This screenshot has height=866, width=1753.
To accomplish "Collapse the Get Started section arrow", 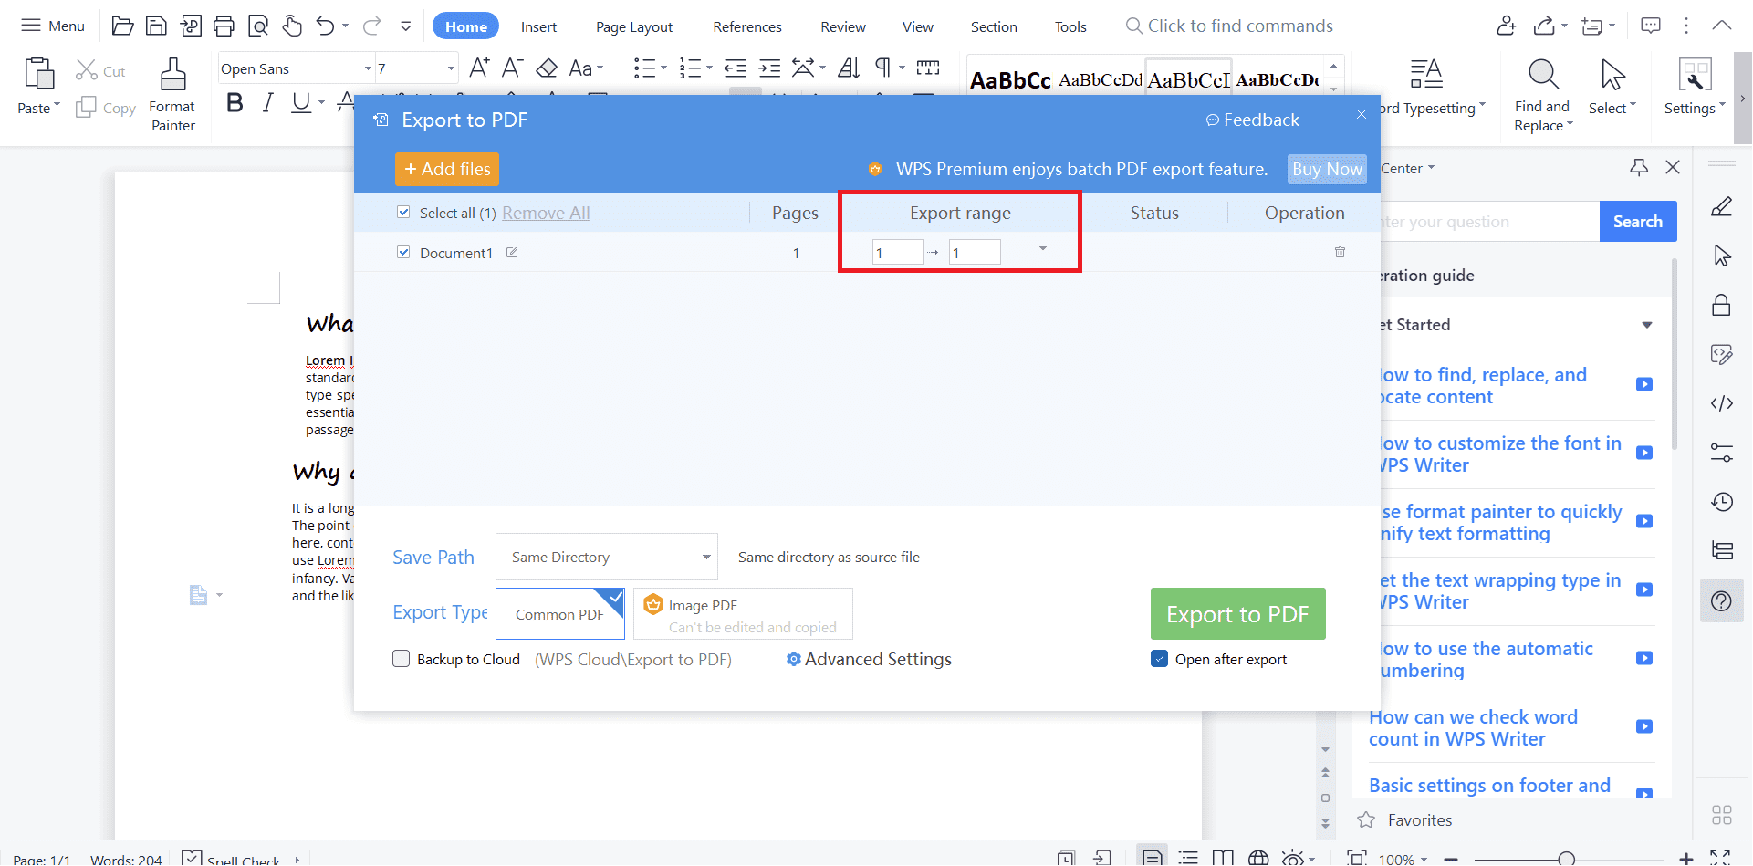I will pos(1647,325).
